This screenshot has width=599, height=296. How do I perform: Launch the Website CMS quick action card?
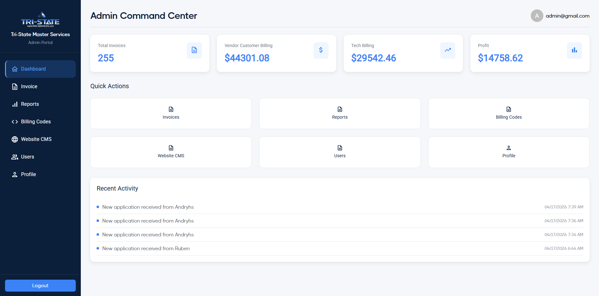[x=171, y=152]
